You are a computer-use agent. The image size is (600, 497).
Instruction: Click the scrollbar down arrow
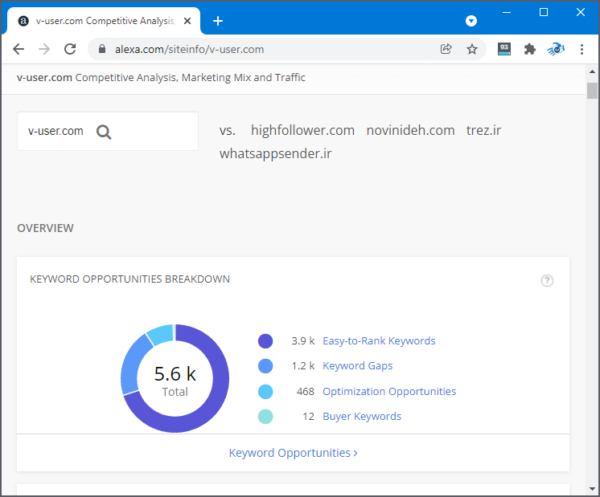(592, 489)
